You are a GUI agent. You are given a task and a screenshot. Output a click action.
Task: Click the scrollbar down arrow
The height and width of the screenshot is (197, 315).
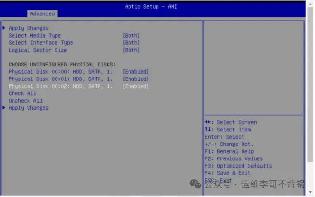coord(310,192)
